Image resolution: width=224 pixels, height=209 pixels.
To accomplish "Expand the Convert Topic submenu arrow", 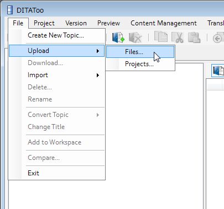I will pos(98,115).
